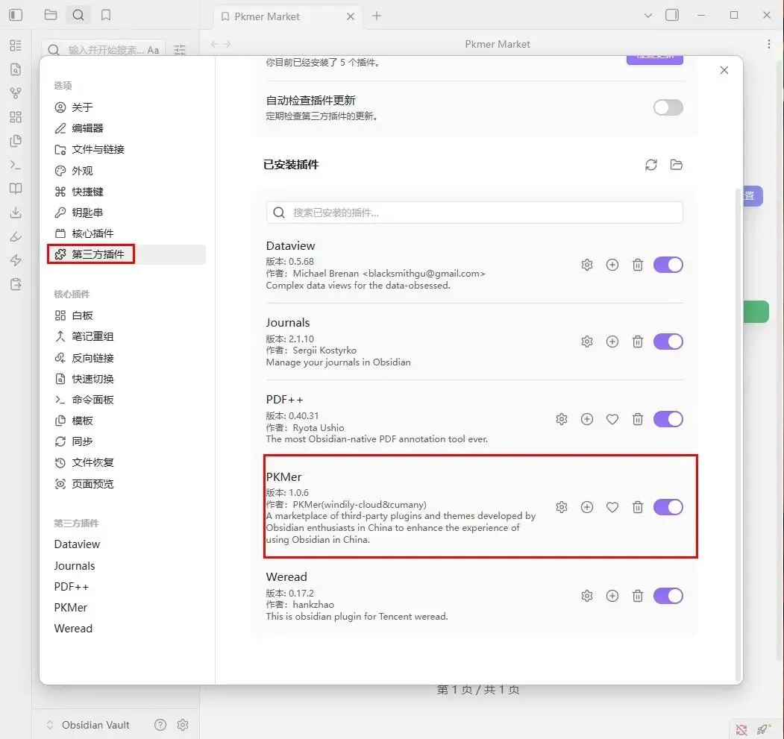Viewport: 784px width, 739px height.
Task: Open Weread plugin settings gear
Action: pos(587,596)
